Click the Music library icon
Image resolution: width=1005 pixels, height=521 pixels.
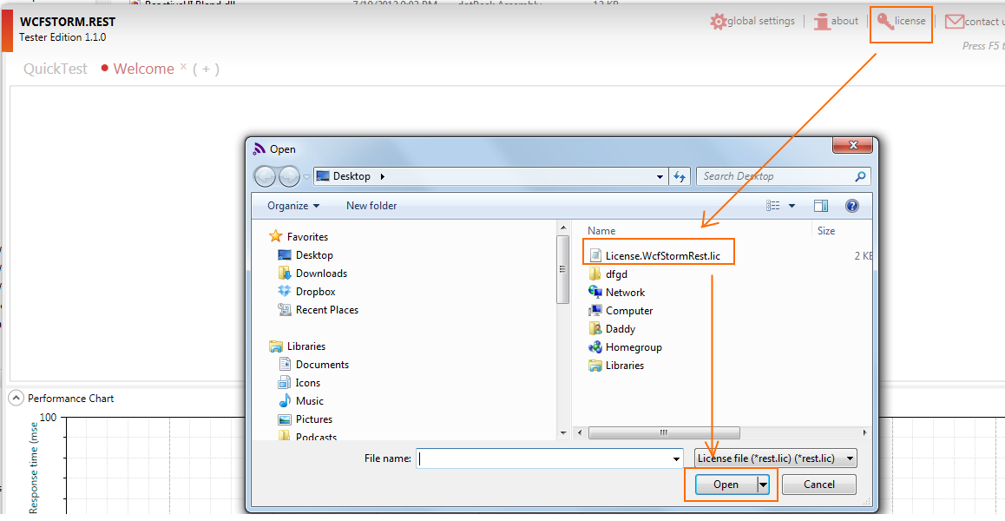pyautogui.click(x=285, y=401)
